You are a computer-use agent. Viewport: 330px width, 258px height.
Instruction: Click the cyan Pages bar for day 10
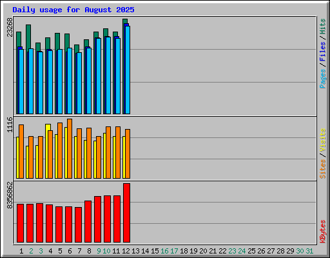pos(108,75)
